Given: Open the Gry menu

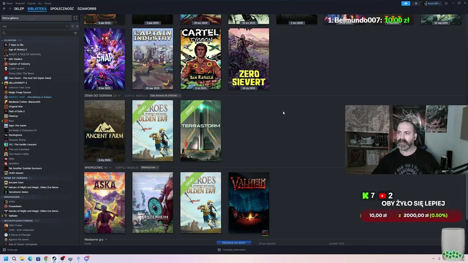Looking at the screenshot, I should click(40, 3).
